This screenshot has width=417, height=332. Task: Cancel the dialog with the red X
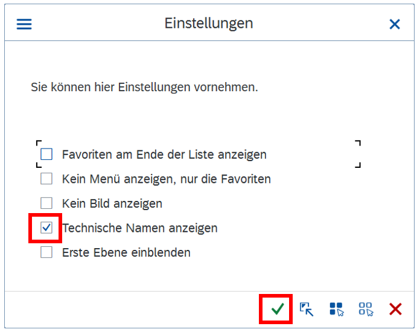coord(395,309)
